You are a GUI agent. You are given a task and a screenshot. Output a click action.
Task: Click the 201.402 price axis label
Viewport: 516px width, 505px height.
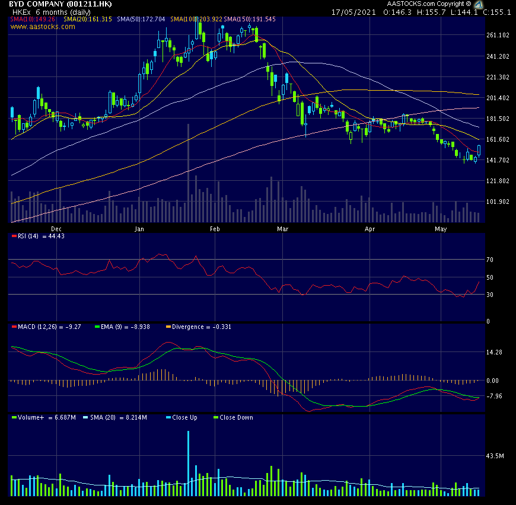pos(498,98)
